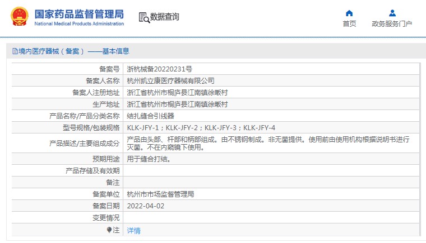This screenshot has width=426, height=243.
Task: Click the 备案人名称 row label
Action: click(x=103, y=81)
